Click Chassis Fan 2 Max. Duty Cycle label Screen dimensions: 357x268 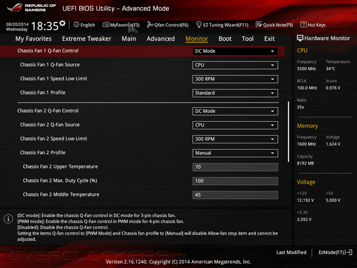(x=60, y=180)
